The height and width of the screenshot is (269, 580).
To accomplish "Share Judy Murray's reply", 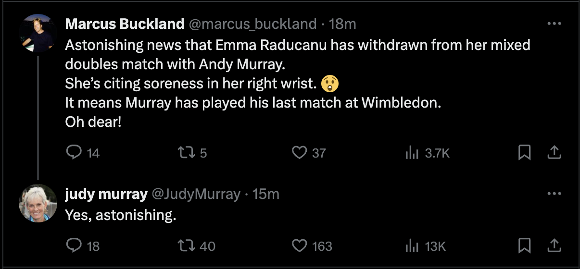I will [554, 245].
